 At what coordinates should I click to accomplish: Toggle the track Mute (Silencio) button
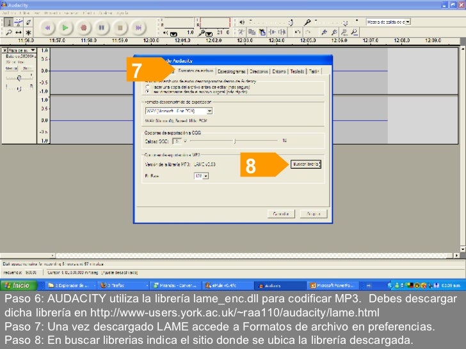point(12,68)
